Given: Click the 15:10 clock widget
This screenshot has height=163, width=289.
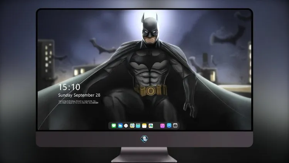Looking at the screenshot, I should (69, 87).
